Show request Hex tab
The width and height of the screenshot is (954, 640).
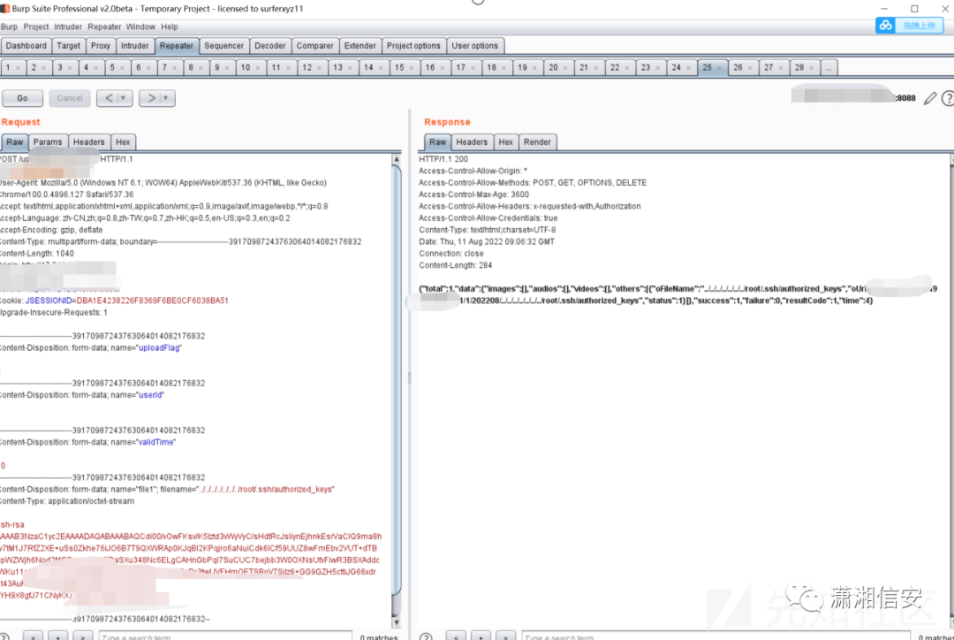pos(123,142)
